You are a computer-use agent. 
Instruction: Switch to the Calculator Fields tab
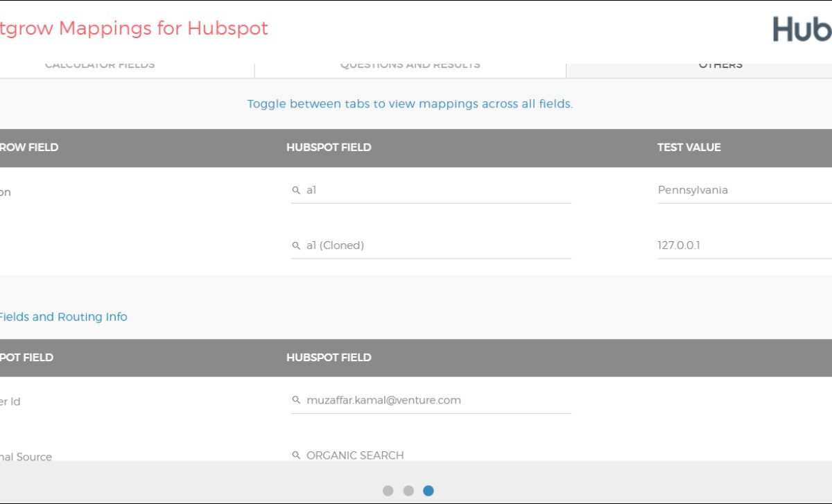click(x=100, y=65)
